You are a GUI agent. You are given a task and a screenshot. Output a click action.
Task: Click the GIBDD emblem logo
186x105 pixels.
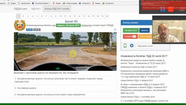(20, 25)
